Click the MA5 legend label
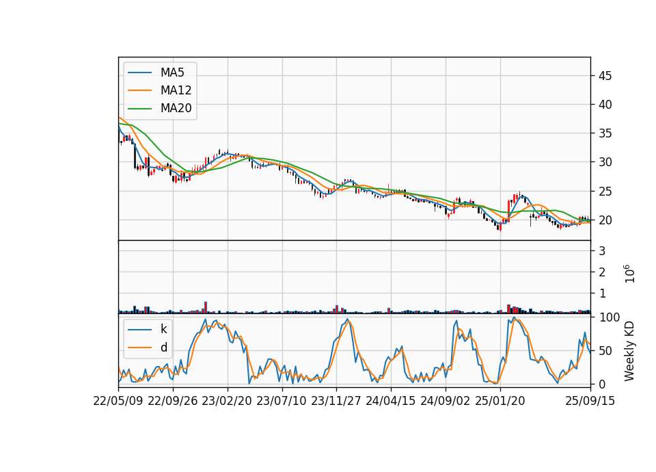This screenshot has height=472, width=656. pos(172,73)
